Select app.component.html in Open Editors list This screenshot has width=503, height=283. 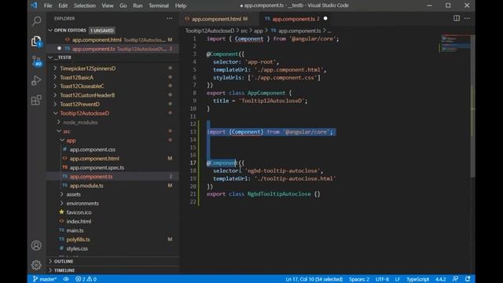113,40
